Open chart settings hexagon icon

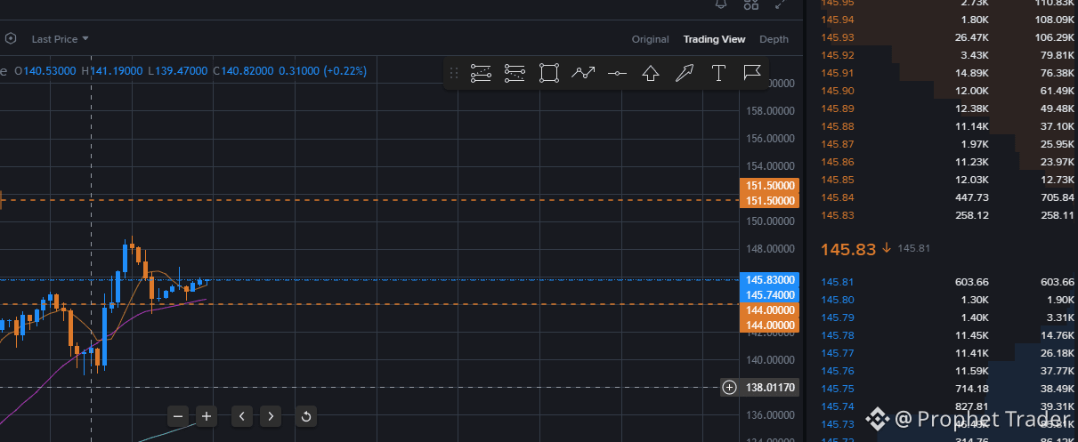coord(11,39)
